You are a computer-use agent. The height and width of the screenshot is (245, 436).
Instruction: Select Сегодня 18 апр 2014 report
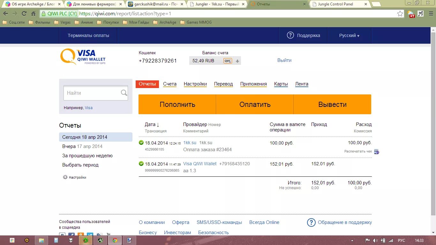96,137
